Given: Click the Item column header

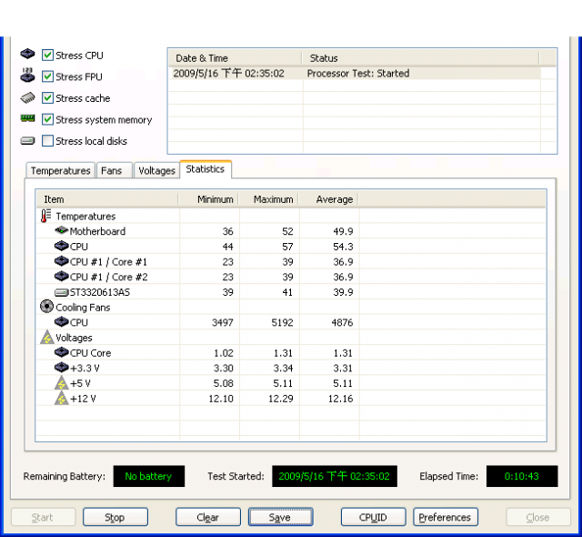Looking at the screenshot, I should pyautogui.click(x=107, y=199).
